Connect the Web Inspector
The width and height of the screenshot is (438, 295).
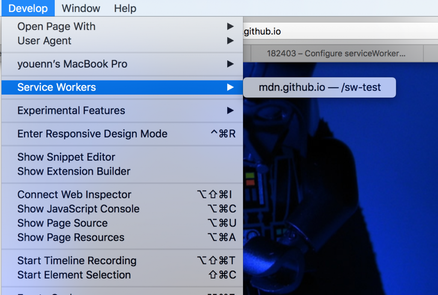(x=74, y=194)
